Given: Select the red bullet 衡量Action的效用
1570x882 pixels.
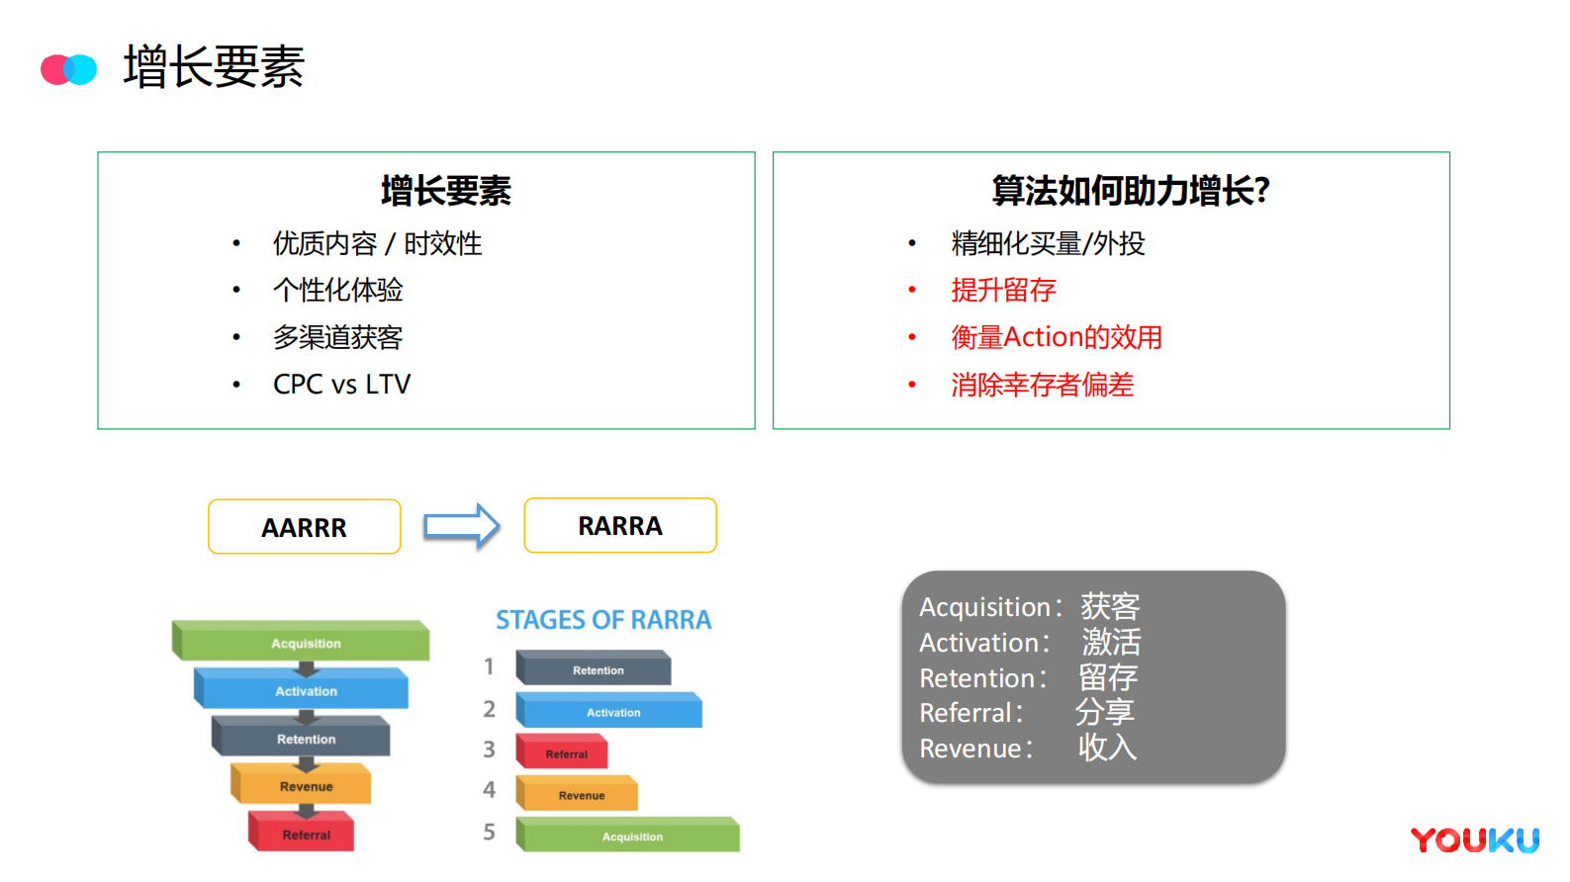Looking at the screenshot, I should (x=1057, y=337).
